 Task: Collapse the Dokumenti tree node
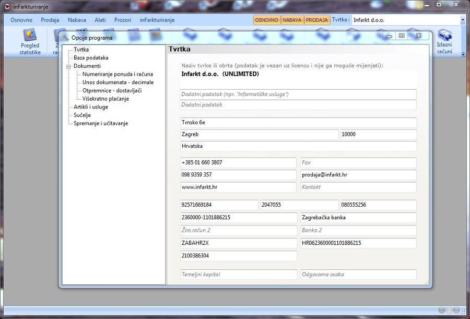click(68, 66)
